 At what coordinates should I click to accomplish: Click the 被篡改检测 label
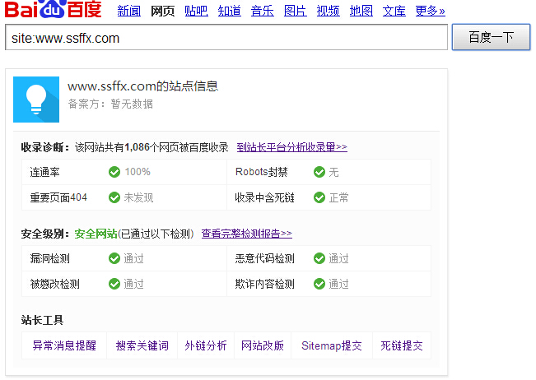[x=54, y=284]
